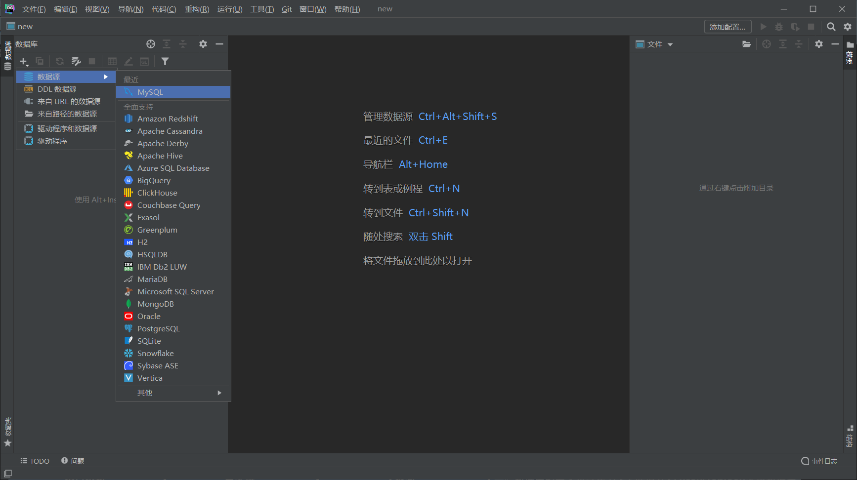Open the Git menu
857x480 pixels.
287,9
